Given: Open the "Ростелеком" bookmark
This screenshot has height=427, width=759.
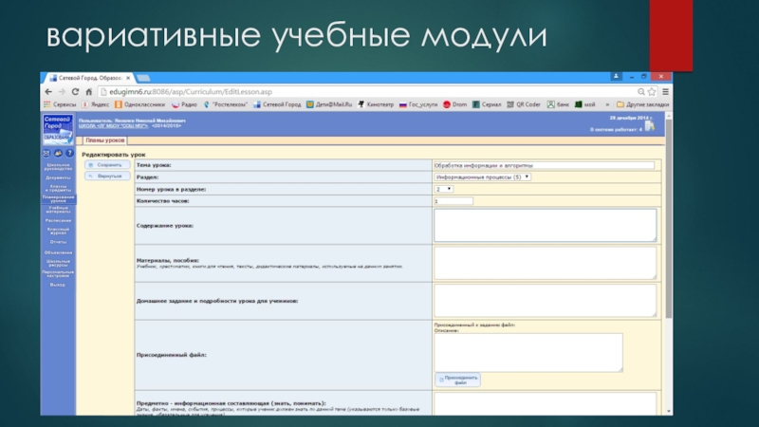Looking at the screenshot, I should tap(225, 104).
